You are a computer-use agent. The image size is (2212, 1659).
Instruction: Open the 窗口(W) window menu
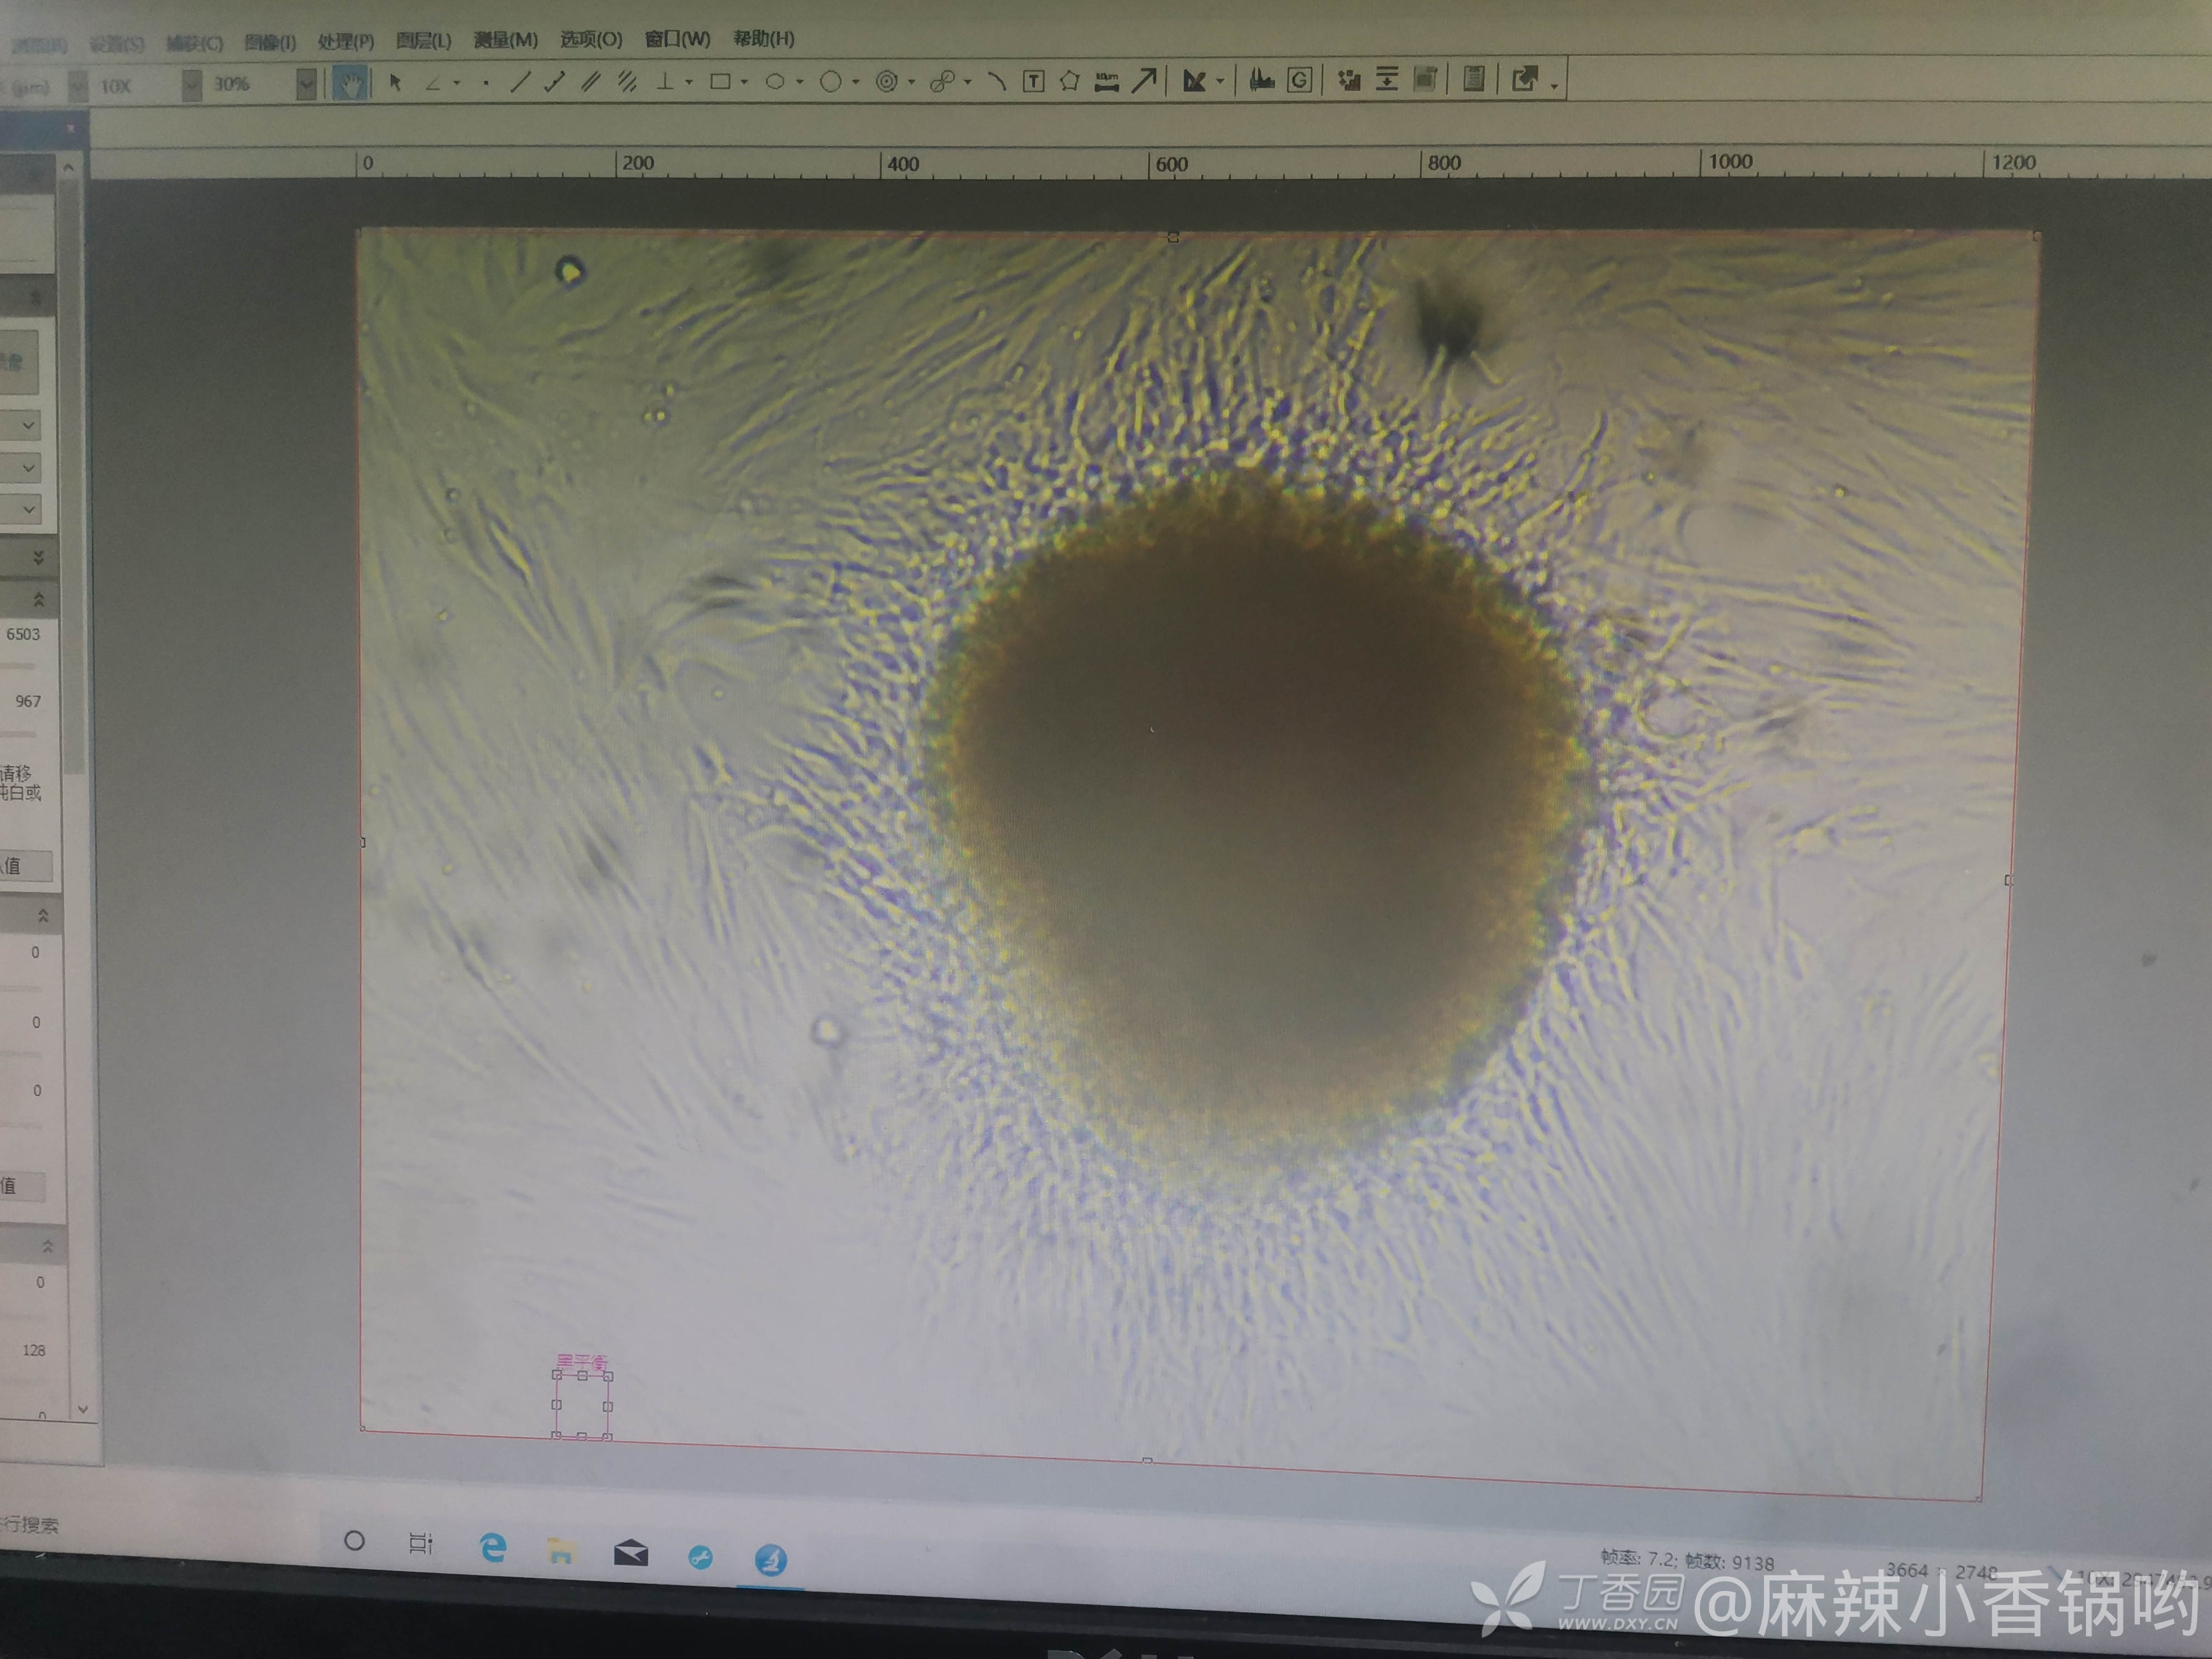click(677, 39)
